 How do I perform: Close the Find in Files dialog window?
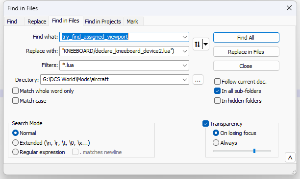[289, 8]
